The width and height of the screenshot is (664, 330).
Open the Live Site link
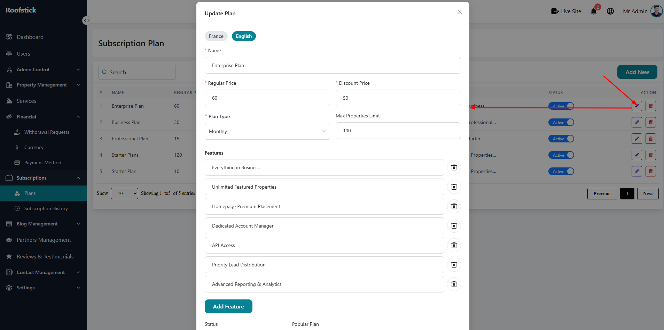click(566, 11)
